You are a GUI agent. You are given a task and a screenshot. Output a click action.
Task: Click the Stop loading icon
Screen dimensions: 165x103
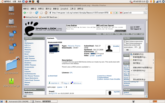42,13
